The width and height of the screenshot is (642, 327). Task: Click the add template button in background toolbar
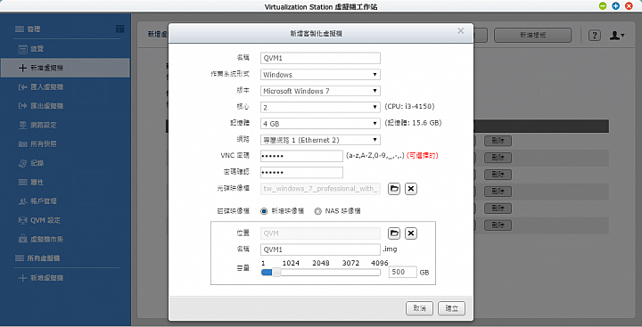532,36
